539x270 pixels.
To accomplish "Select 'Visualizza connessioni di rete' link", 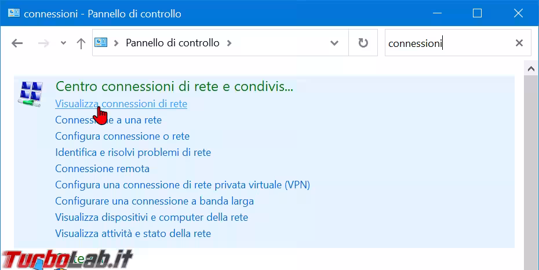I will 121,104.
